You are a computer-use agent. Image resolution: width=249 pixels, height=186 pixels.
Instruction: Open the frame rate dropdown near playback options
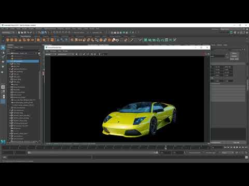[228, 152]
